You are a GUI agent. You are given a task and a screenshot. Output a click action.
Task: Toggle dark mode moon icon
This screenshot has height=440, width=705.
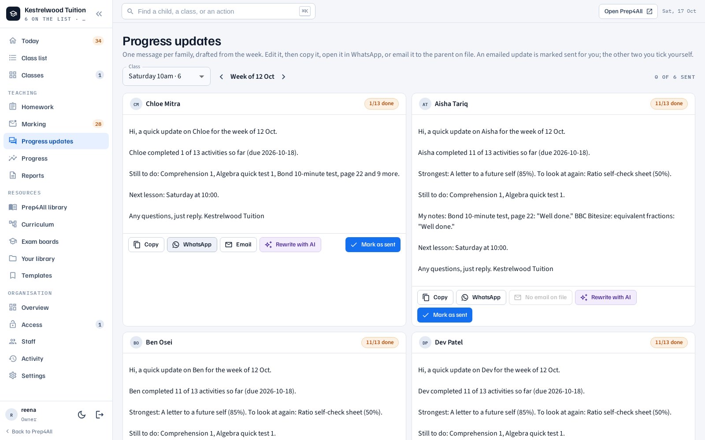click(x=82, y=414)
